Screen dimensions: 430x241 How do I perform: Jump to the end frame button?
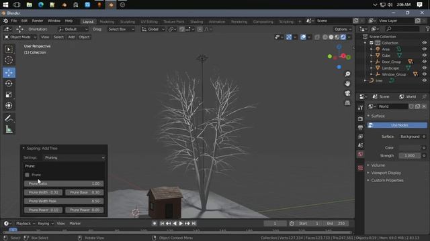(x=194, y=224)
